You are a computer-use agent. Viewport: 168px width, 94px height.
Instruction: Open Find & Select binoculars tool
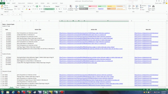pos(153,8)
